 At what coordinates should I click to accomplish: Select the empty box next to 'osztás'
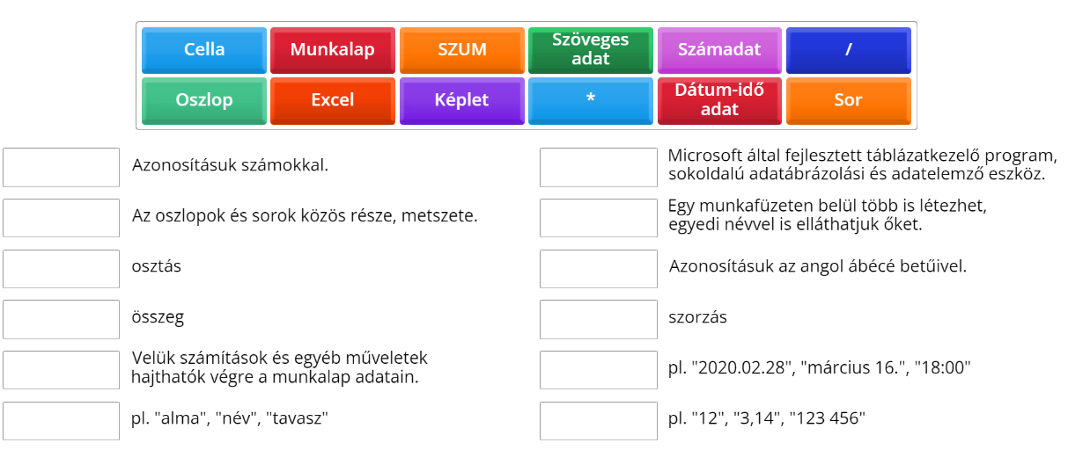pyautogui.click(x=61, y=269)
